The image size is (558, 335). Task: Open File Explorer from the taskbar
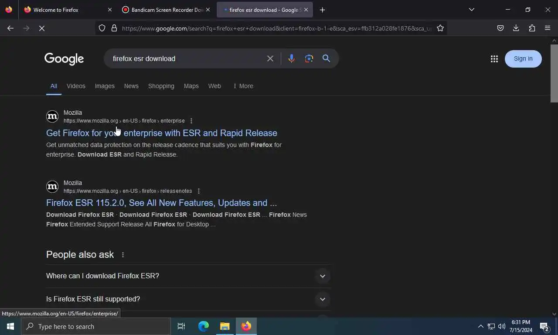225,326
